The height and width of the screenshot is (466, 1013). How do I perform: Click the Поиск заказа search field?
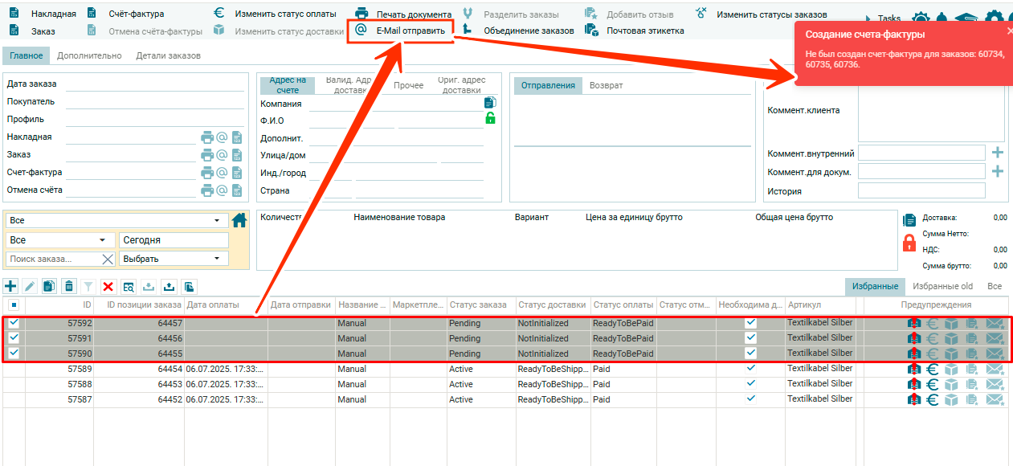(52, 259)
